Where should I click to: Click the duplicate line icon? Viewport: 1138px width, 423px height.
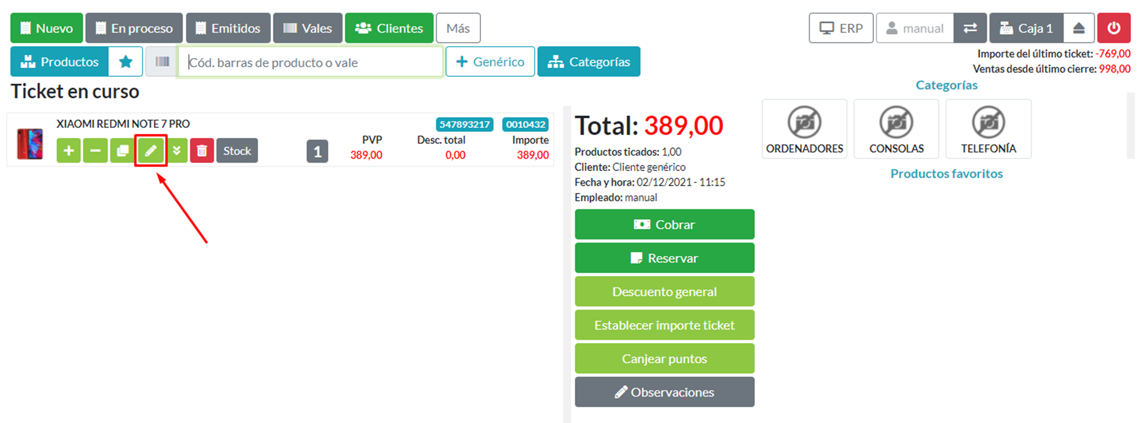122,151
